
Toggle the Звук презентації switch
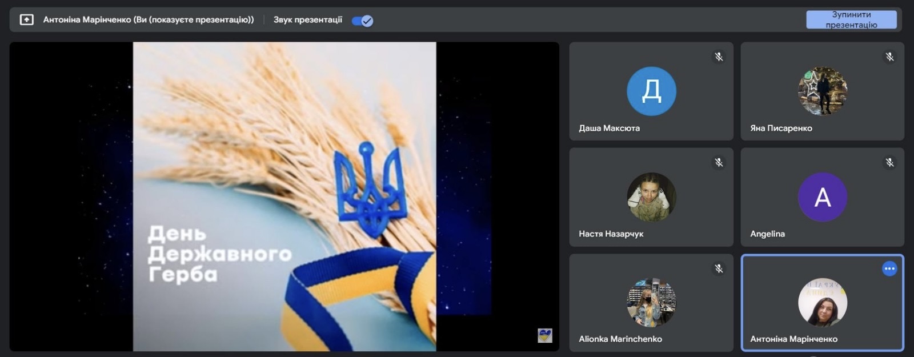coord(362,21)
